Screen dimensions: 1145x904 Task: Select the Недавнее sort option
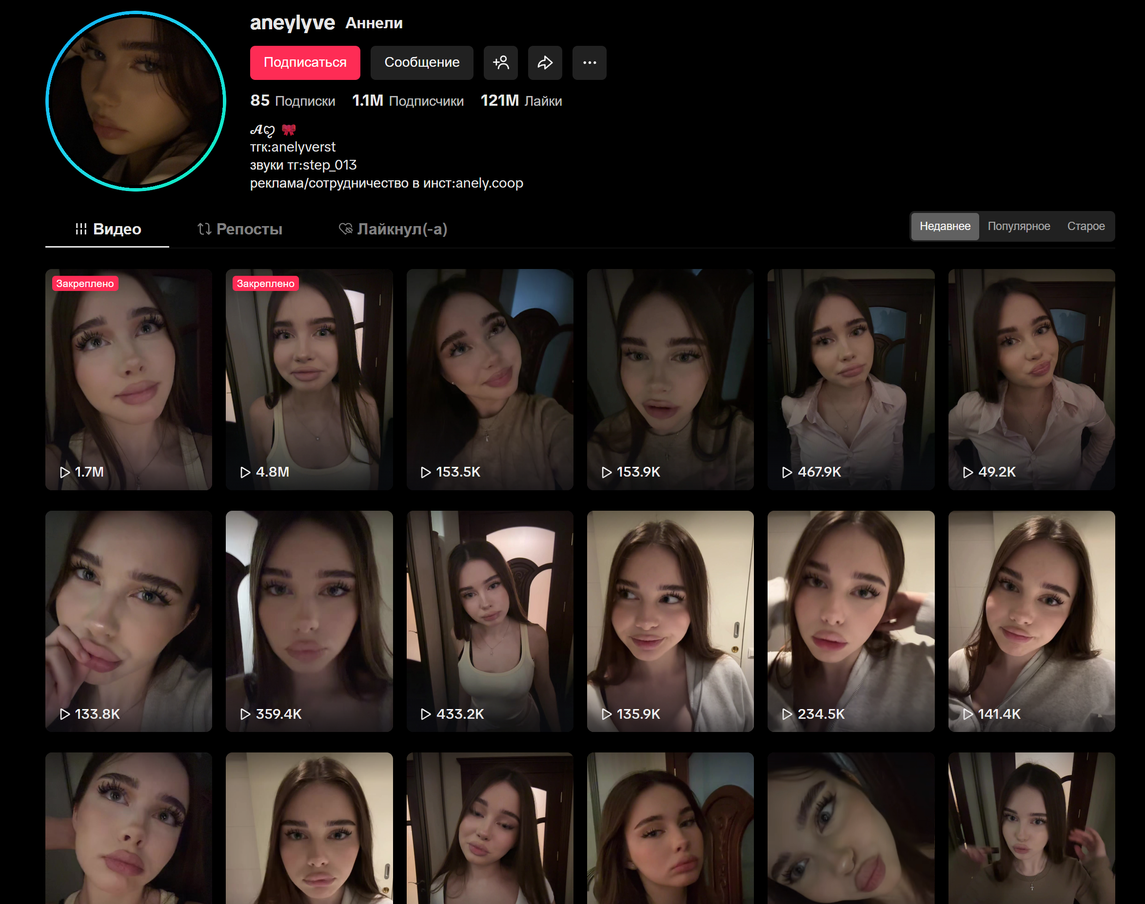click(945, 226)
